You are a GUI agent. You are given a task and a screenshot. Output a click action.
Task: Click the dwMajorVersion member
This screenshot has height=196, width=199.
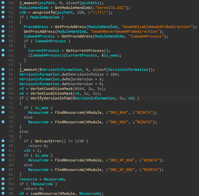(x=77, y=79)
